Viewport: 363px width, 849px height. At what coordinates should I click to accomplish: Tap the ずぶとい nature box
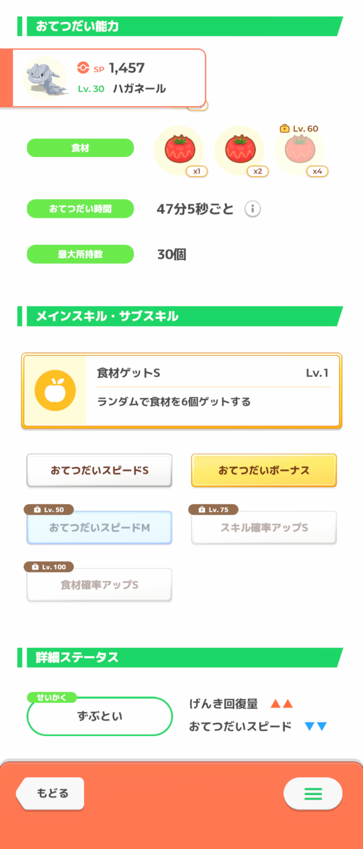[100, 716]
